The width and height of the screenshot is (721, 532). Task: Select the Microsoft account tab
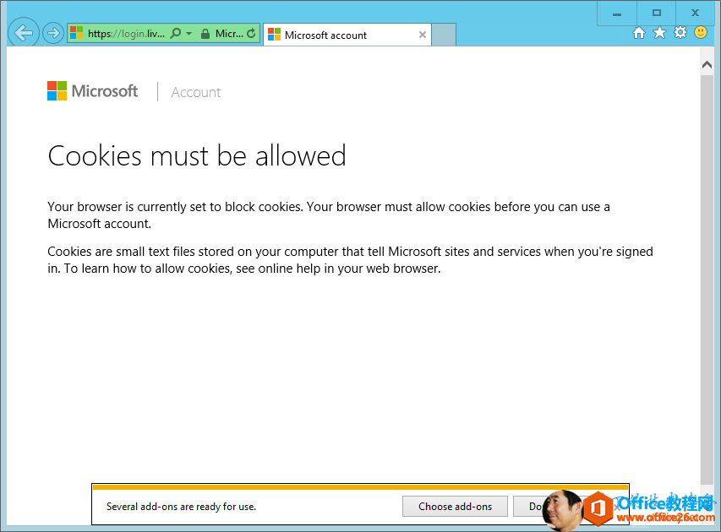[x=338, y=35]
